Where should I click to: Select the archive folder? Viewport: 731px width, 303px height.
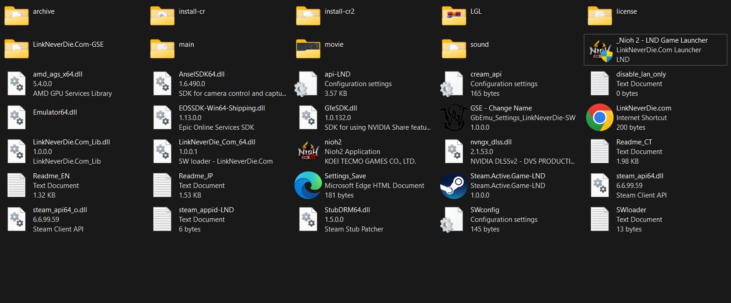44,11
